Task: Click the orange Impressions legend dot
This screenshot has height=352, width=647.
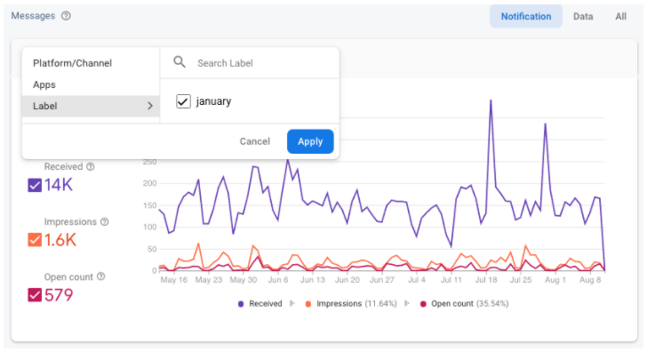Action: point(308,304)
